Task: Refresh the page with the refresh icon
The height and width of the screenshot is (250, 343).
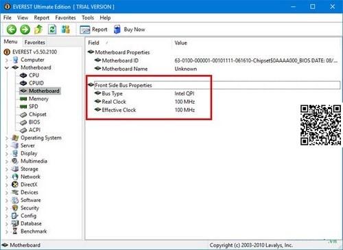Action: [x=52, y=30]
